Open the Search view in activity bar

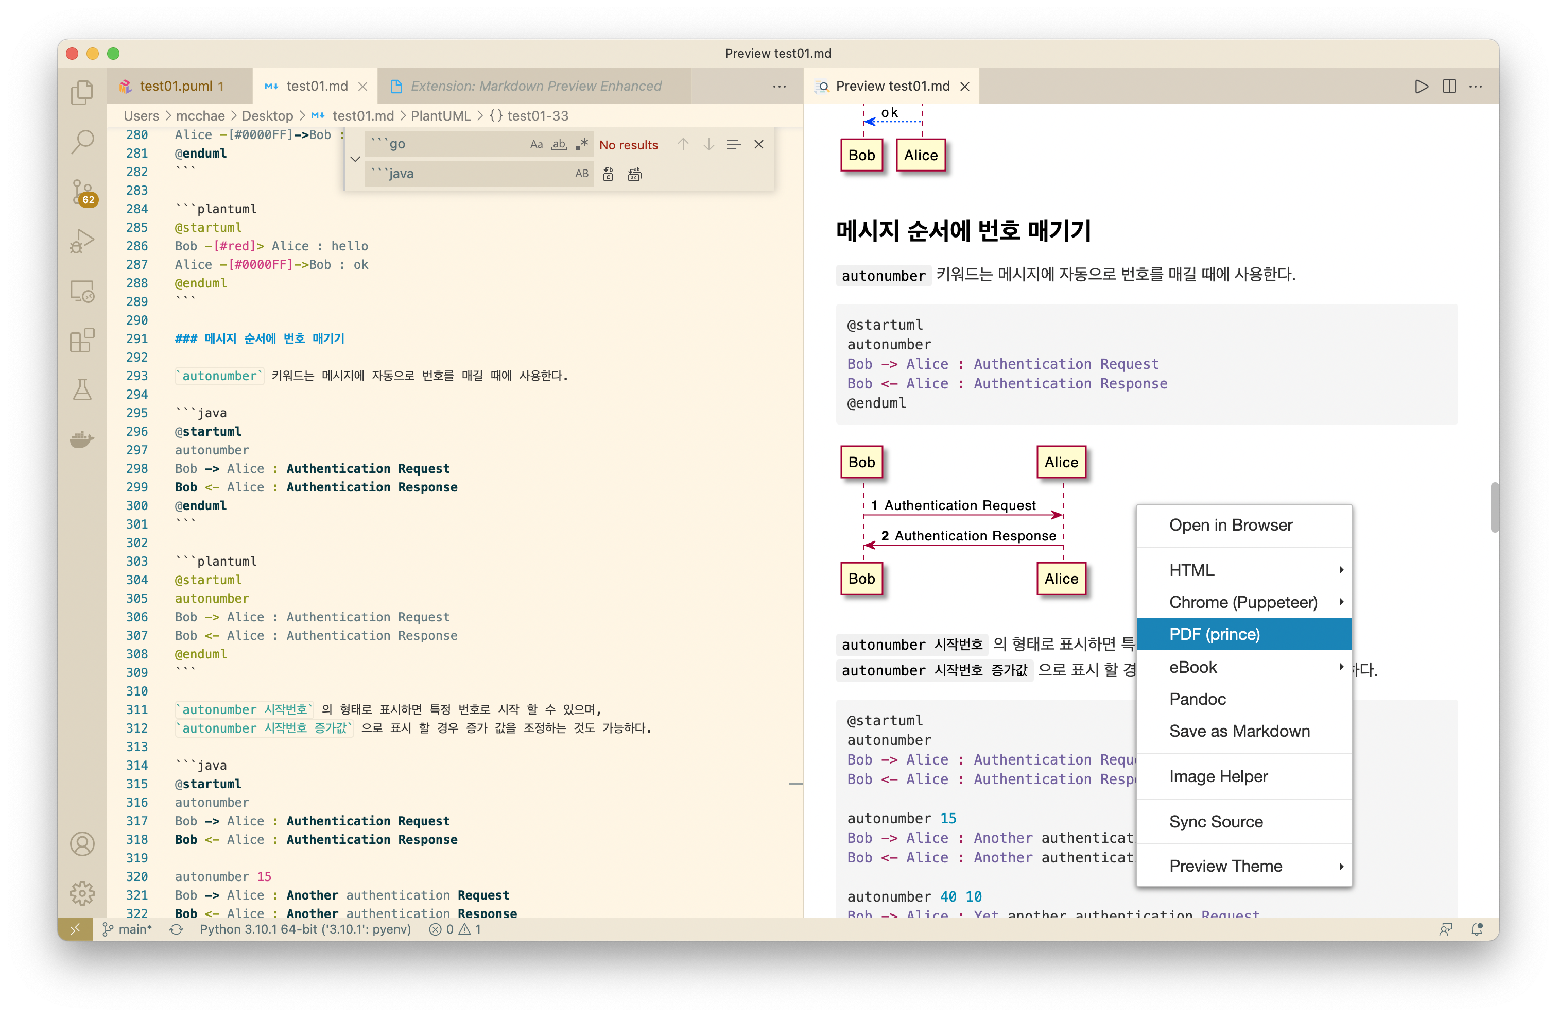[x=82, y=141]
